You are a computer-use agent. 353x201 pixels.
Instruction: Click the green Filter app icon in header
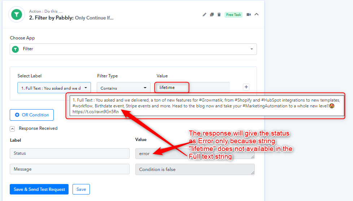17,14
